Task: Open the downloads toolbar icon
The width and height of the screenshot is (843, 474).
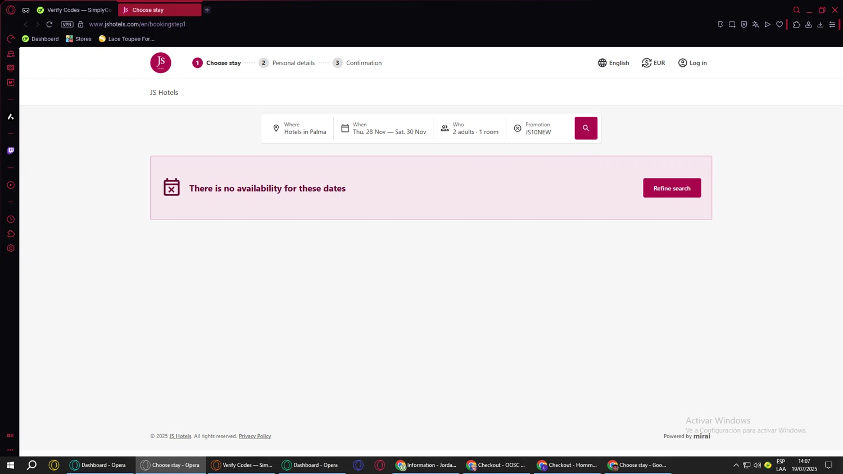Action: [820, 24]
